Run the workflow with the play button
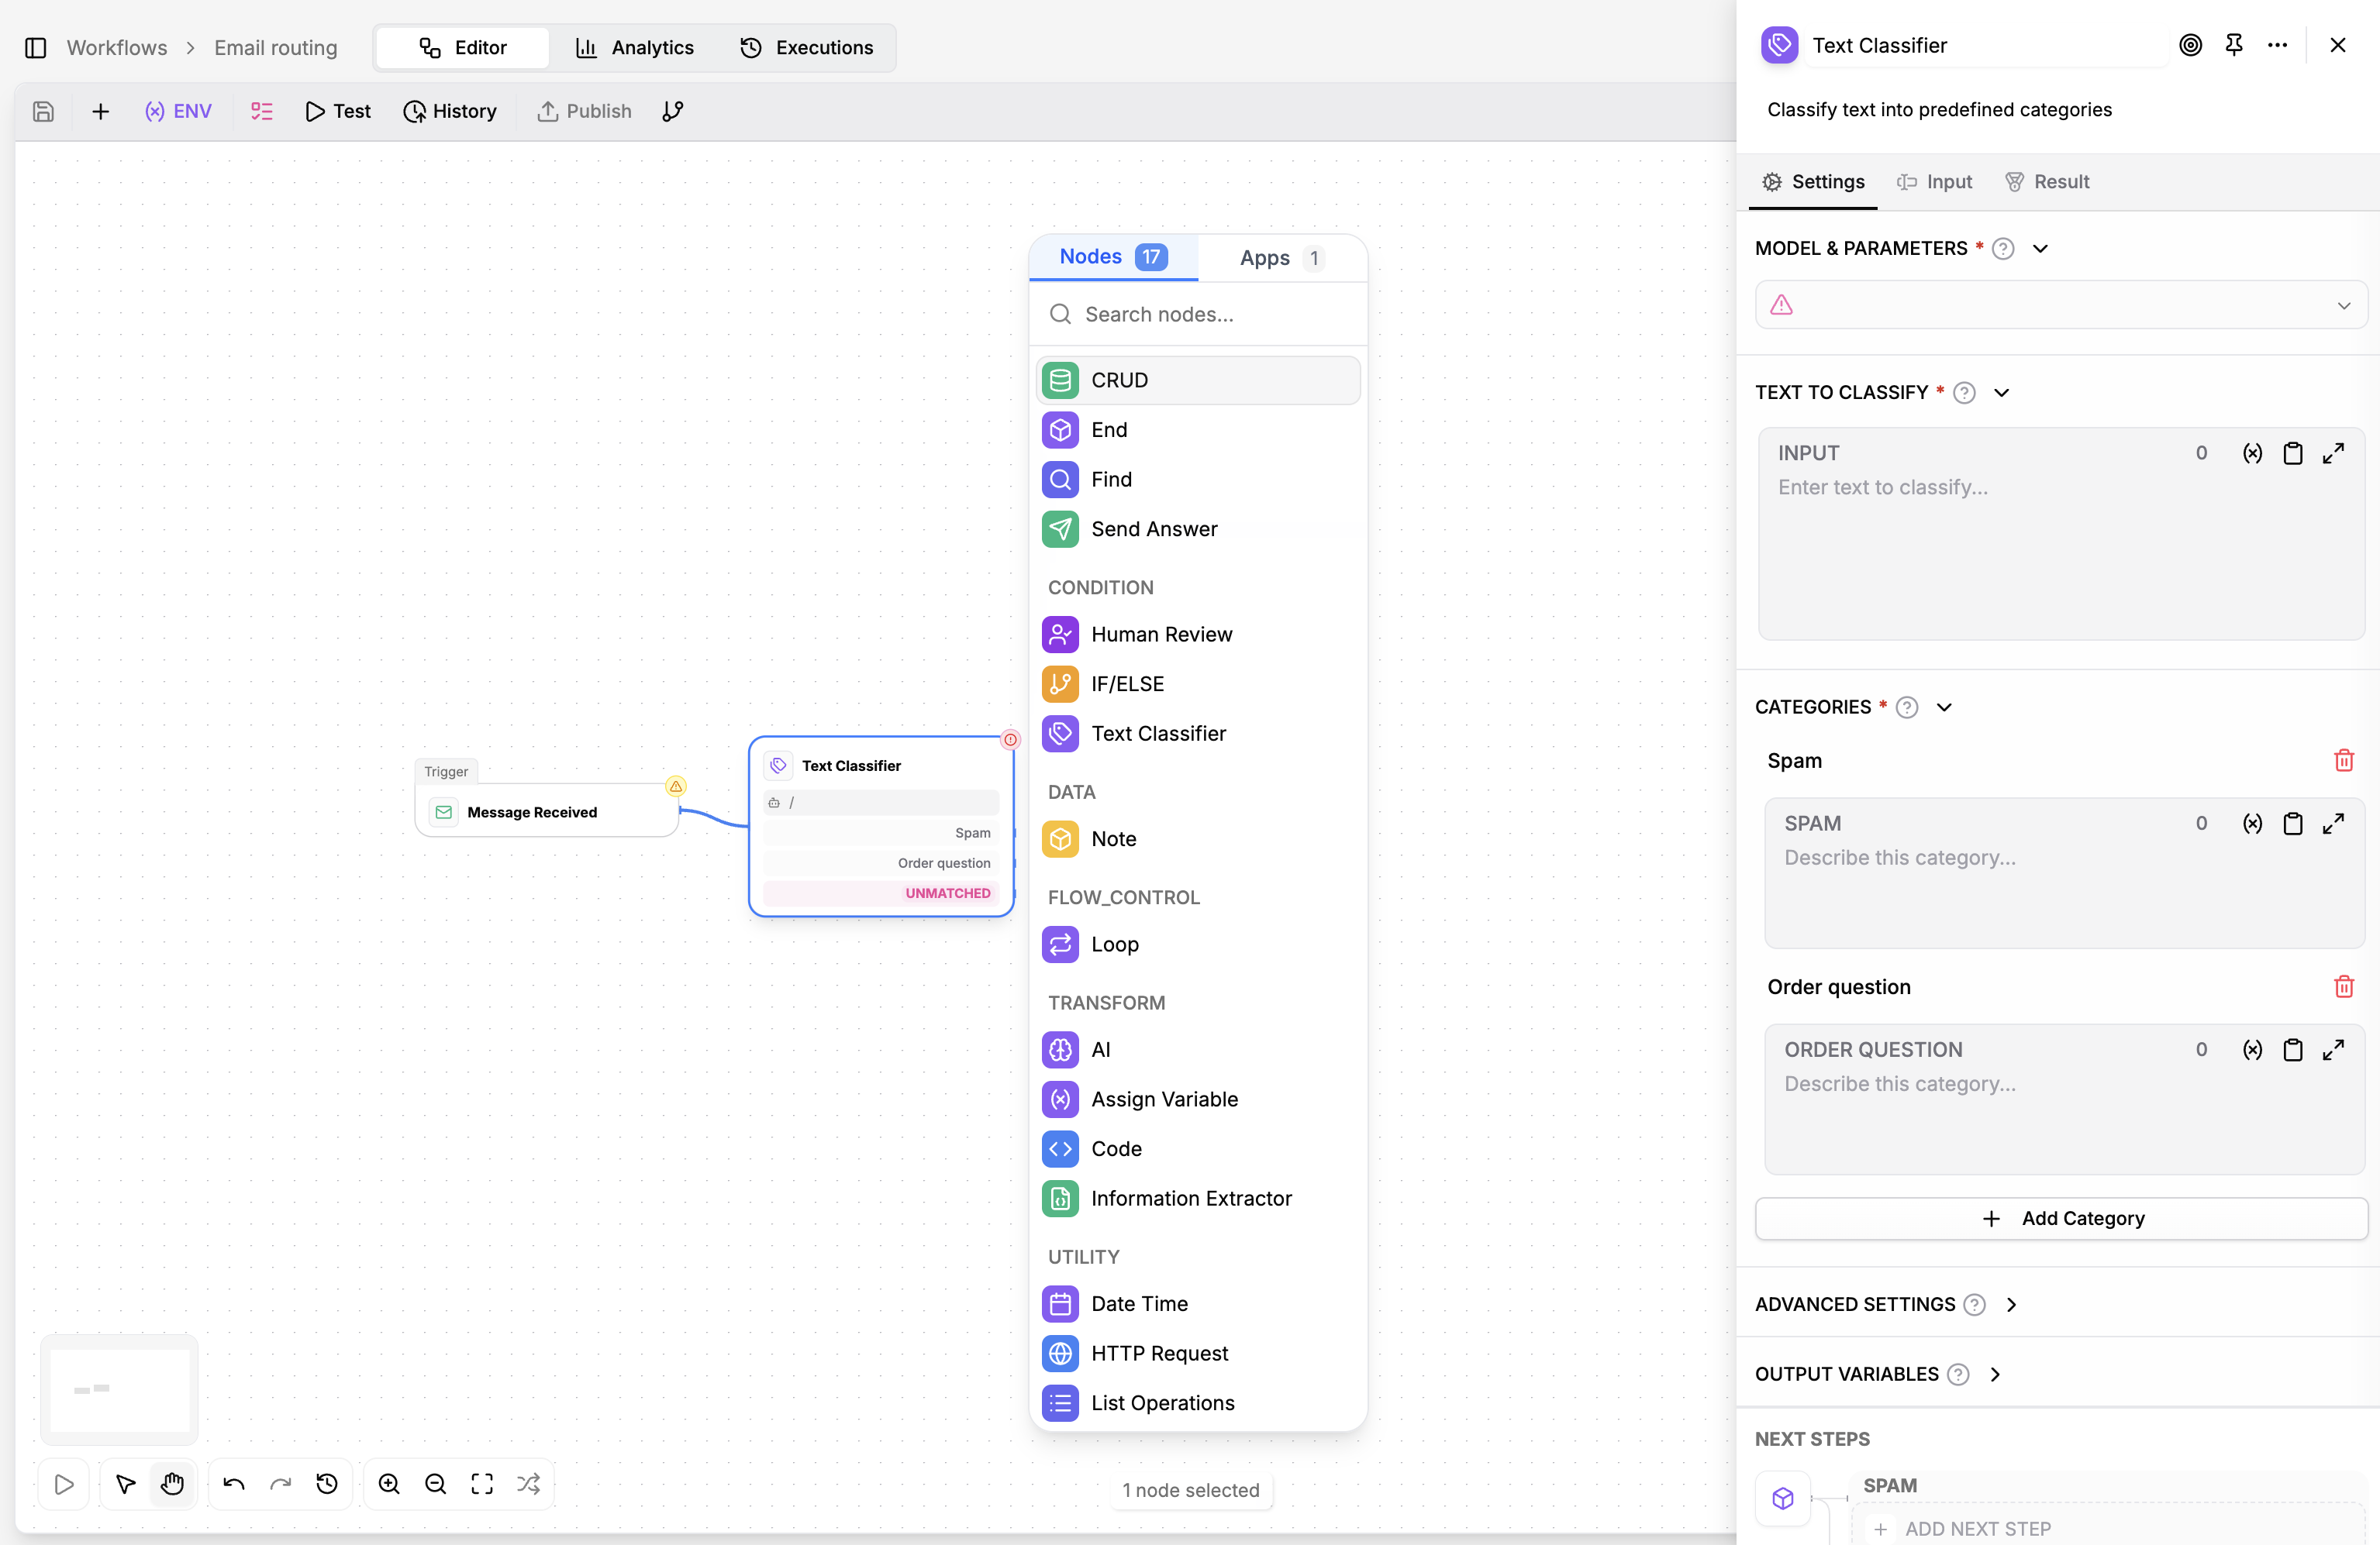The height and width of the screenshot is (1545, 2380). pyautogui.click(x=63, y=1483)
